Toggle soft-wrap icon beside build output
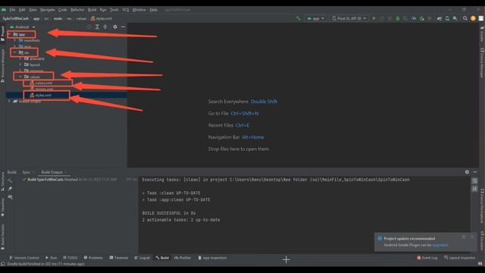This screenshot has height=273, width=485. tap(475, 180)
